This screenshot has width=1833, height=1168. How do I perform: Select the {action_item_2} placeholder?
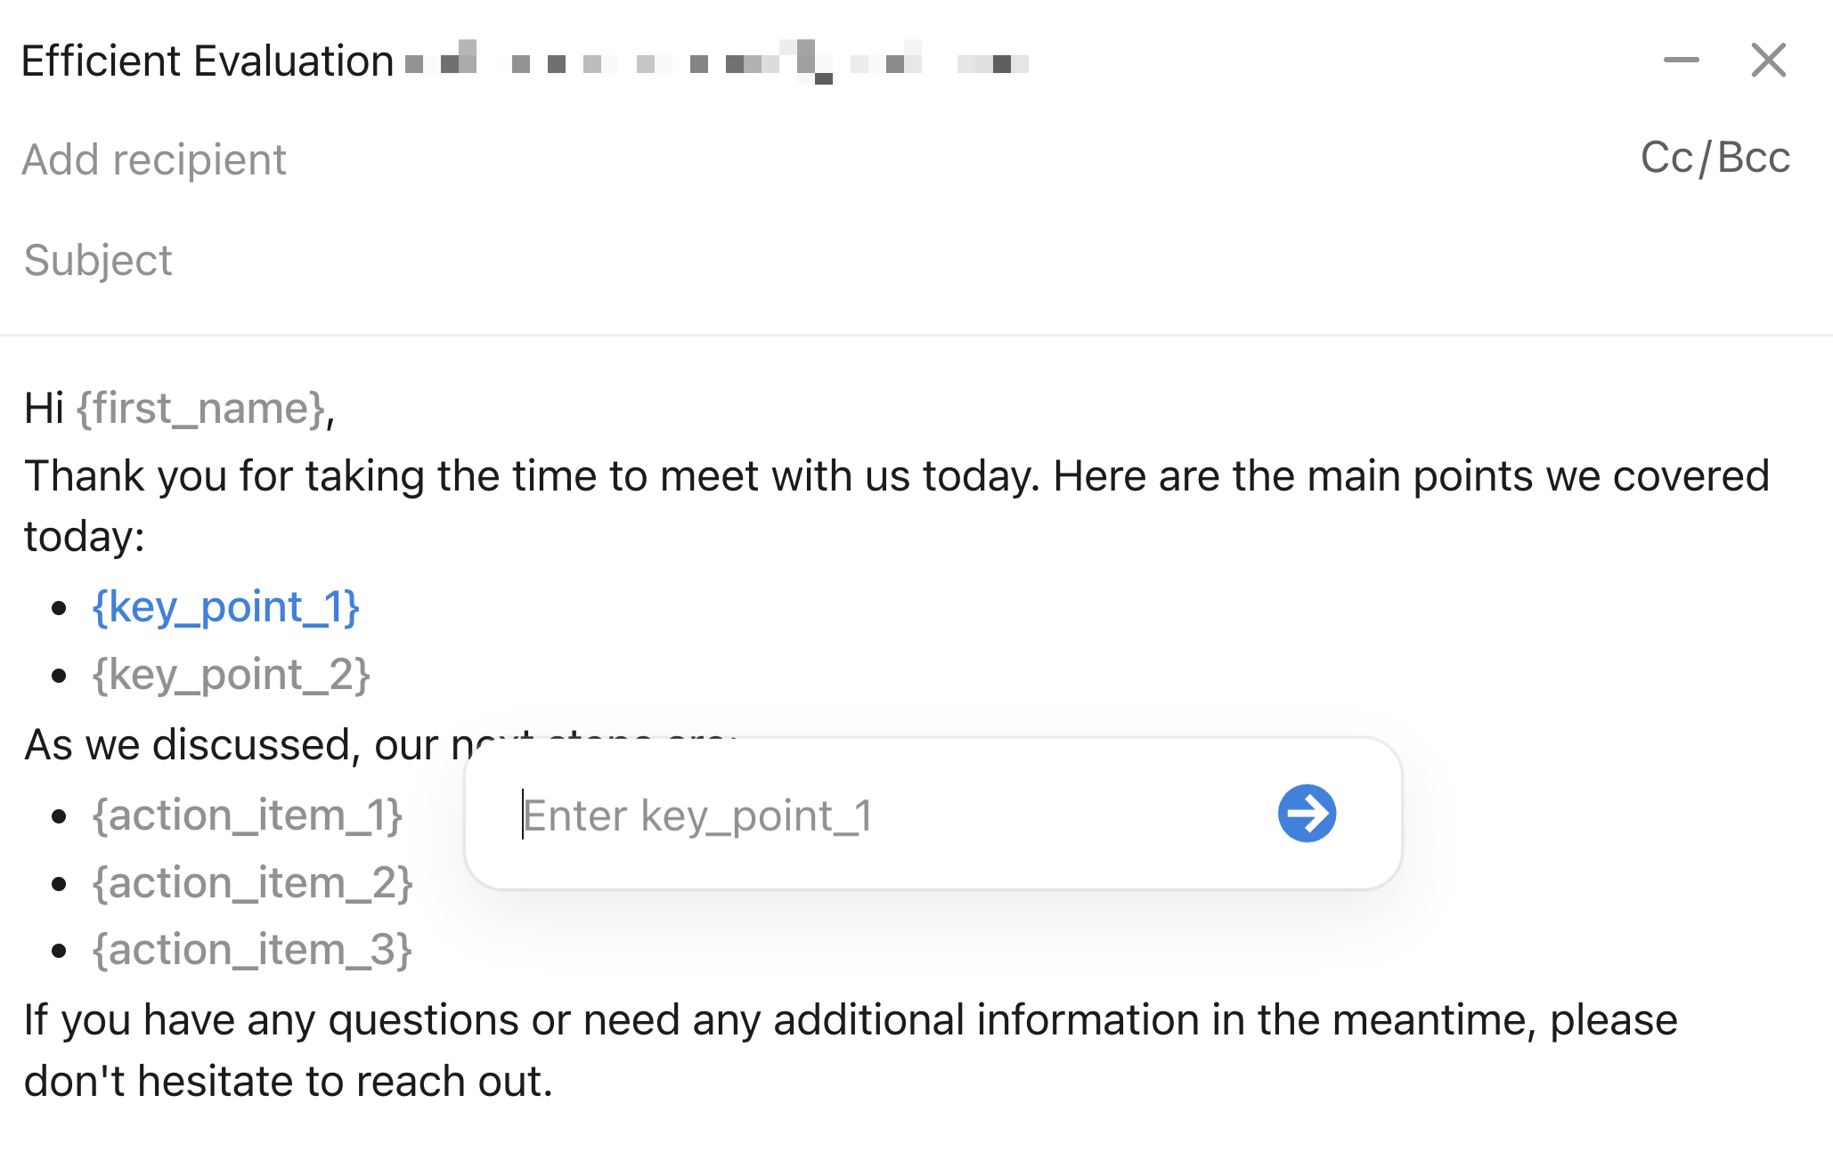click(253, 883)
